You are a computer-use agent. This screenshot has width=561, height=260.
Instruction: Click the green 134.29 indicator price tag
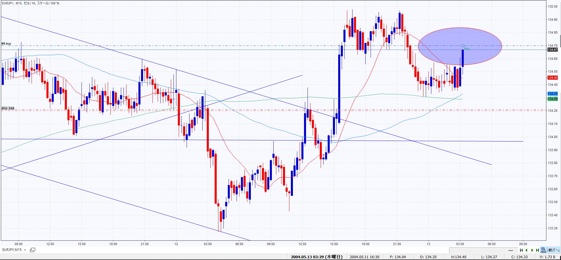(x=553, y=99)
